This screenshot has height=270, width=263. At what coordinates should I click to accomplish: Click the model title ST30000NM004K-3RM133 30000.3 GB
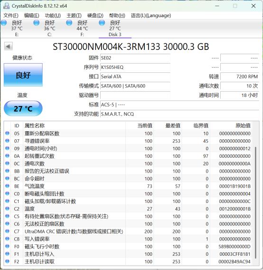pyautogui.click(x=131, y=47)
